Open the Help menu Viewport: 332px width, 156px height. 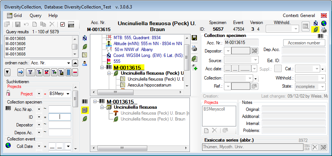pyautogui.click(x=53, y=16)
